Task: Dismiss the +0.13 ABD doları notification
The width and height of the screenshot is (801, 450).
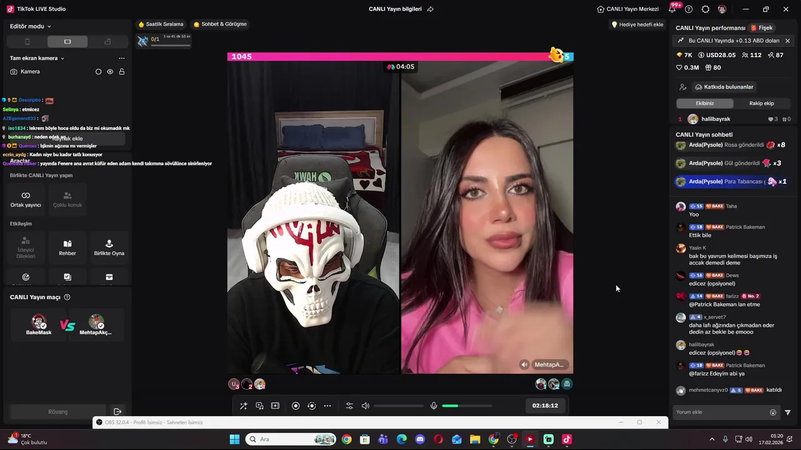Action: pos(787,41)
